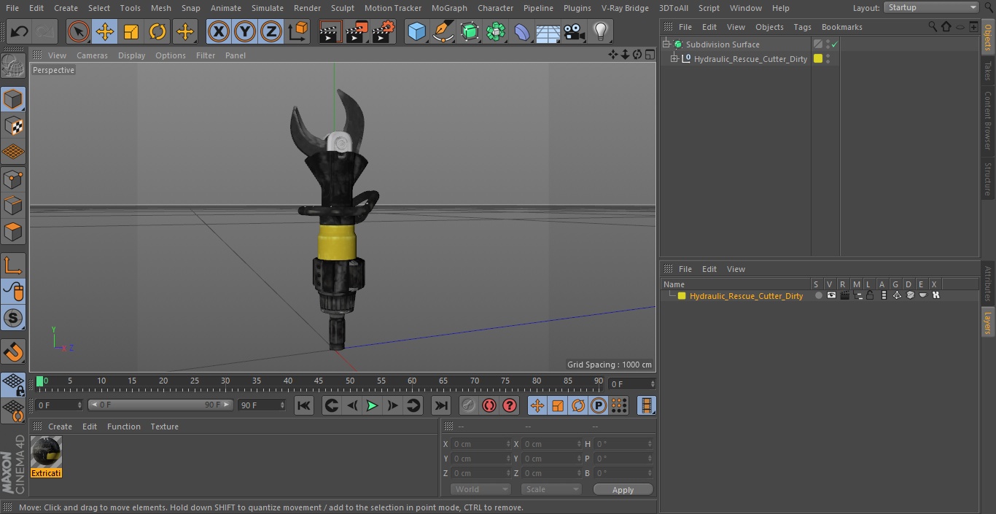The height and width of the screenshot is (514, 996).
Task: Activate the Move tool
Action: (x=104, y=31)
